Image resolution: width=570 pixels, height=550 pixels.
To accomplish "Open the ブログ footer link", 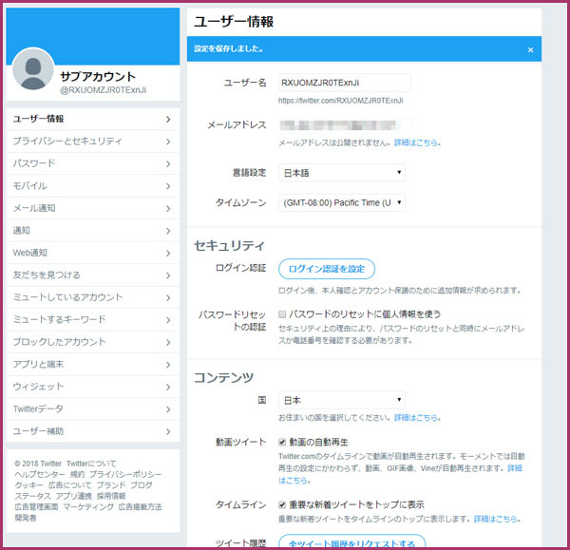I will point(141,485).
